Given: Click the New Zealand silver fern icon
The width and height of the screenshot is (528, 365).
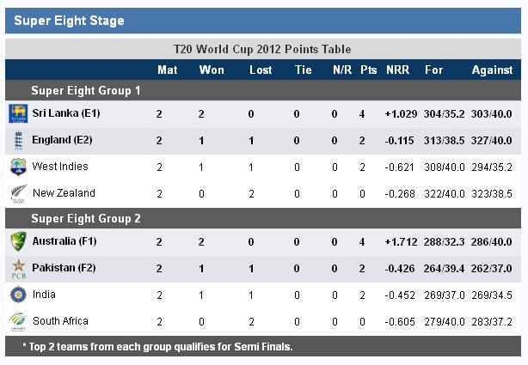Looking at the screenshot, I should (18, 194).
